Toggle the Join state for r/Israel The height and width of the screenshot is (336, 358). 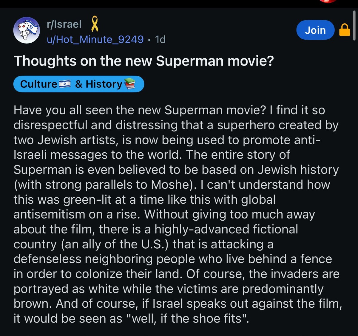pos(315,30)
